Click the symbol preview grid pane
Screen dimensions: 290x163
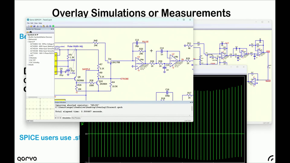[40, 109]
